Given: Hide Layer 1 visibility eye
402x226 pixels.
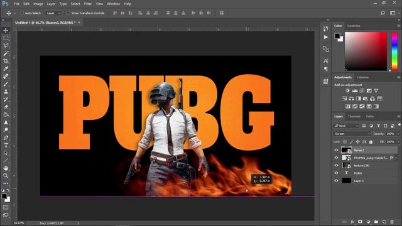Looking at the screenshot, I should (x=336, y=181).
